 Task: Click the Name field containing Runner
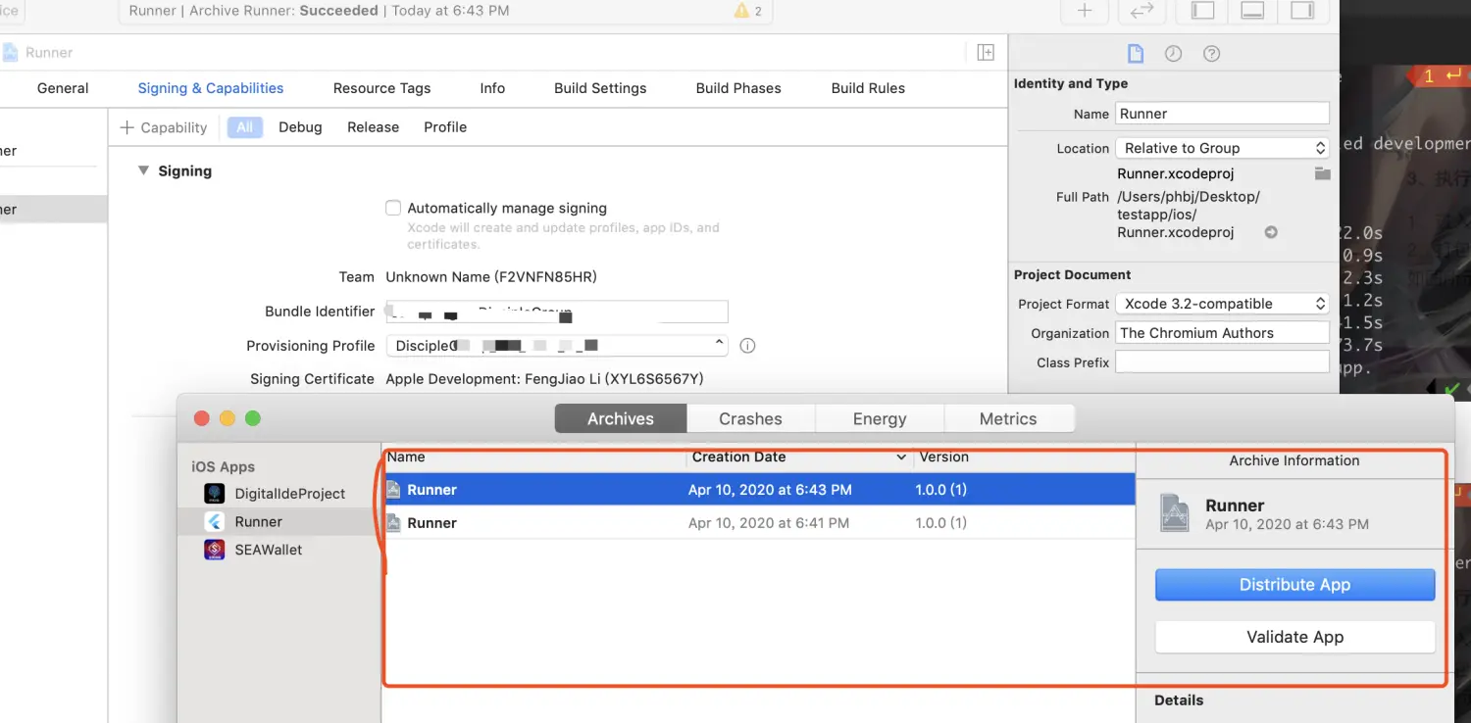click(1222, 114)
